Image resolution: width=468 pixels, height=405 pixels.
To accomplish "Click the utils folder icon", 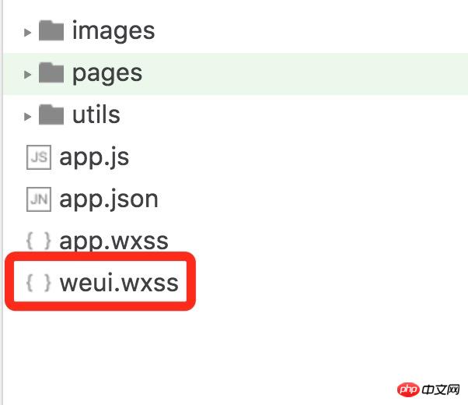I will (51, 114).
